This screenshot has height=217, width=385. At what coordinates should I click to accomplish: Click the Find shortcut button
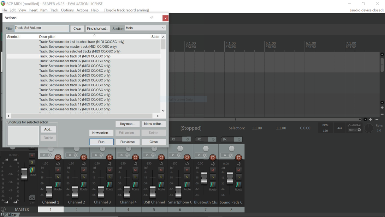(x=98, y=28)
